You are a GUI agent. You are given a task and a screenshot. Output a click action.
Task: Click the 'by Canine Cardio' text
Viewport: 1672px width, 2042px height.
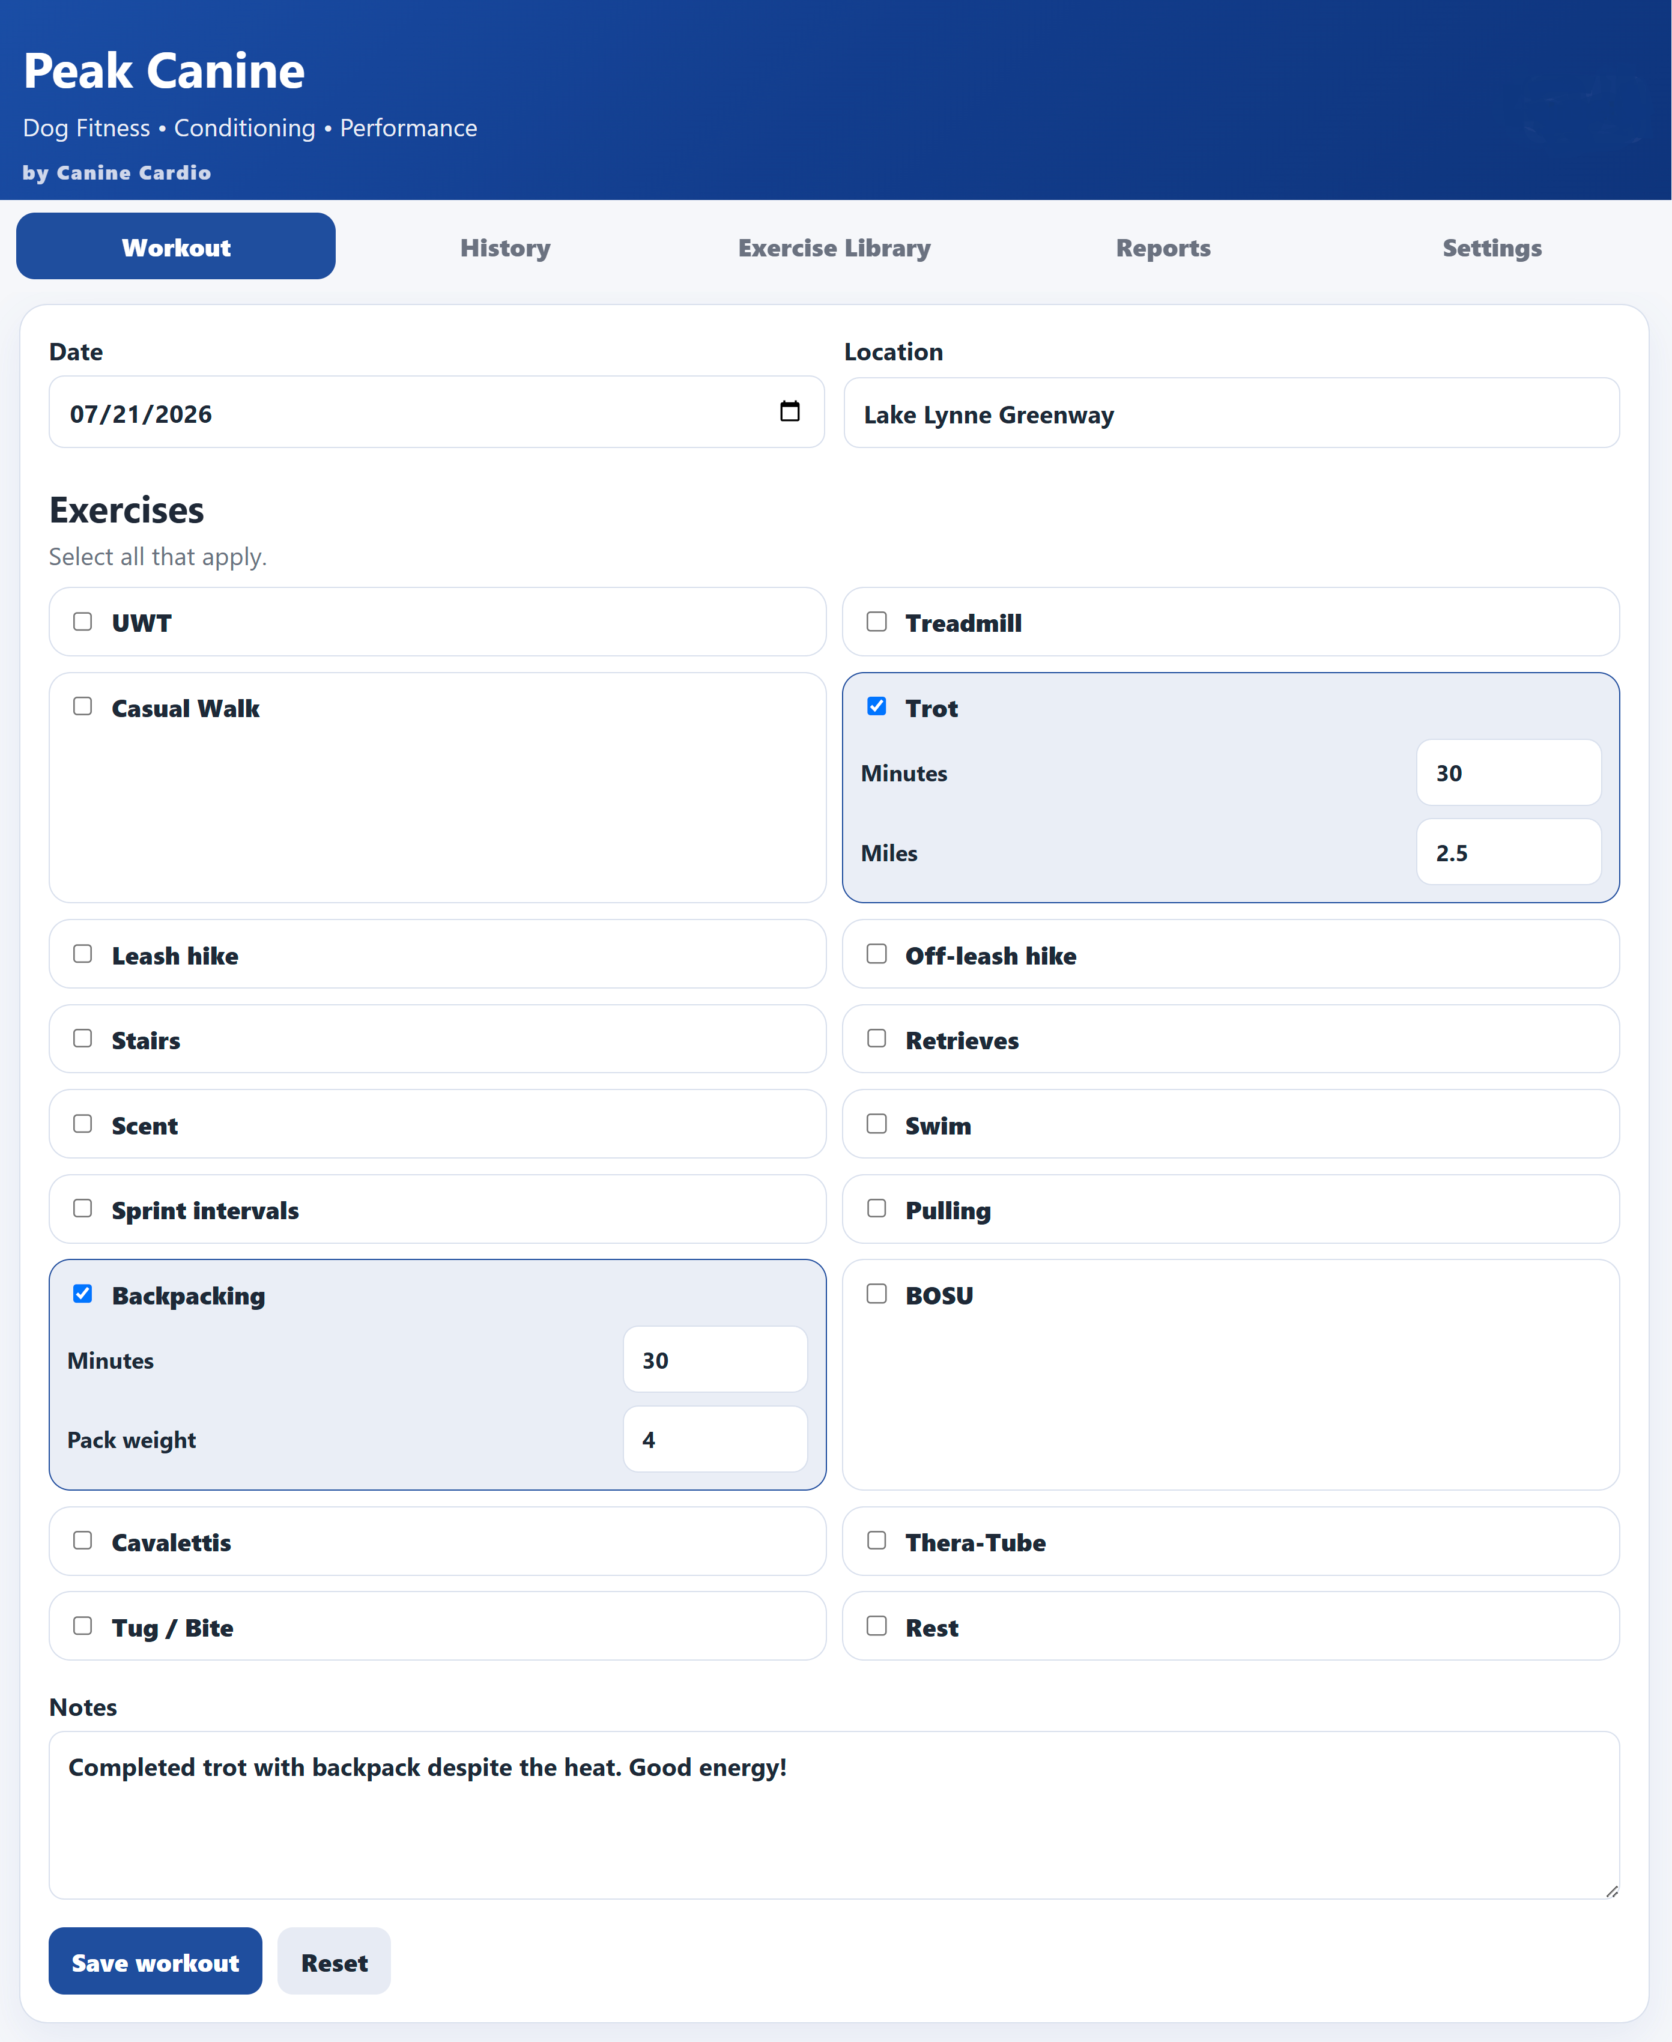117,174
